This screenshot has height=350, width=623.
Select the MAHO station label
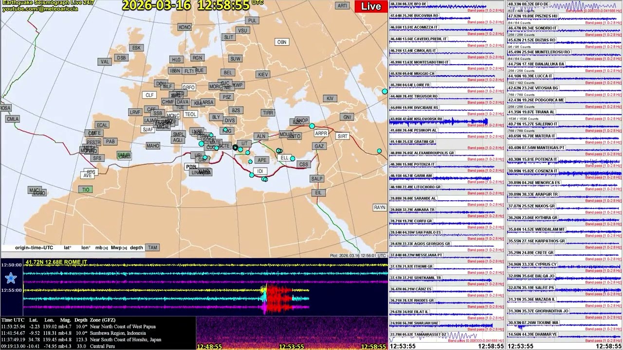pyautogui.click(x=153, y=146)
